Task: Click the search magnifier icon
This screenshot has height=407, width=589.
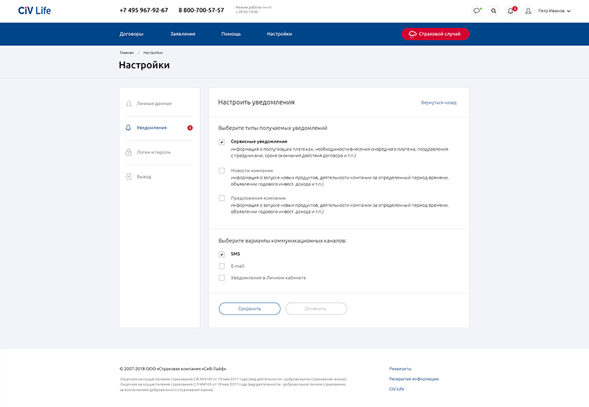Action: (x=493, y=11)
